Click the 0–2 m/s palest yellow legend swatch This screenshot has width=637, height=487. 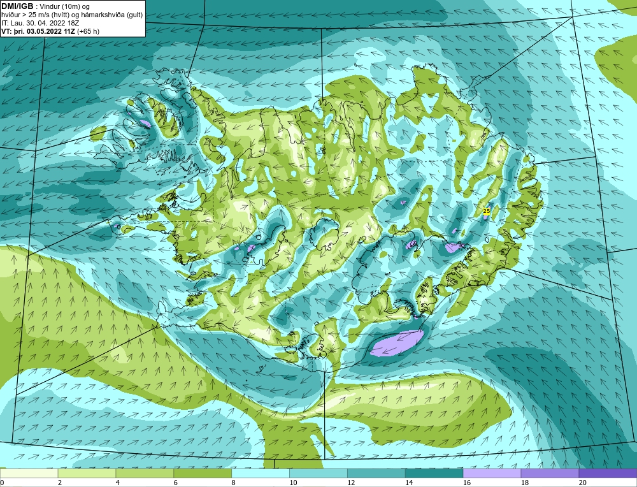coord(29,473)
